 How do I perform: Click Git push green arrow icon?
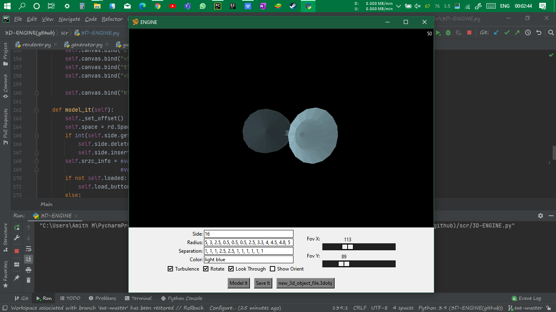tap(517, 32)
